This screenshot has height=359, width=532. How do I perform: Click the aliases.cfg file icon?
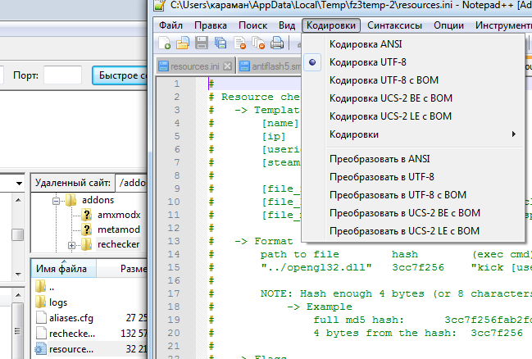(x=41, y=317)
